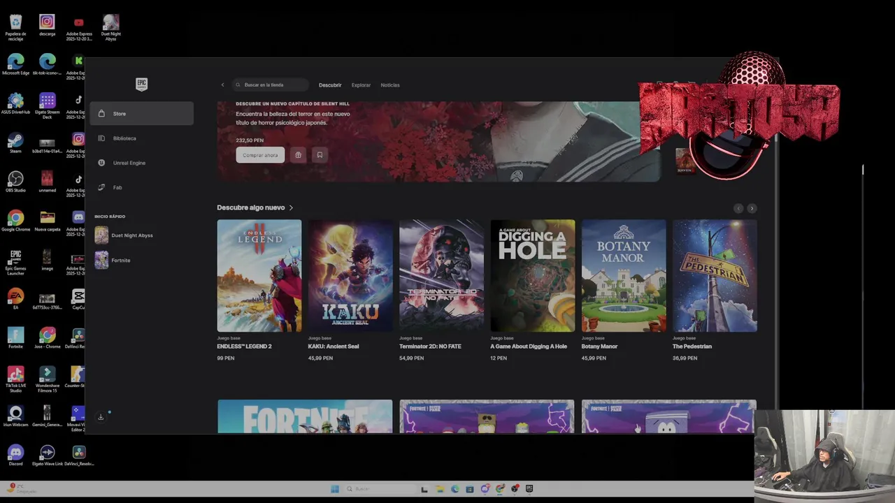Open the middle South Park Fortnite banner

click(x=487, y=416)
